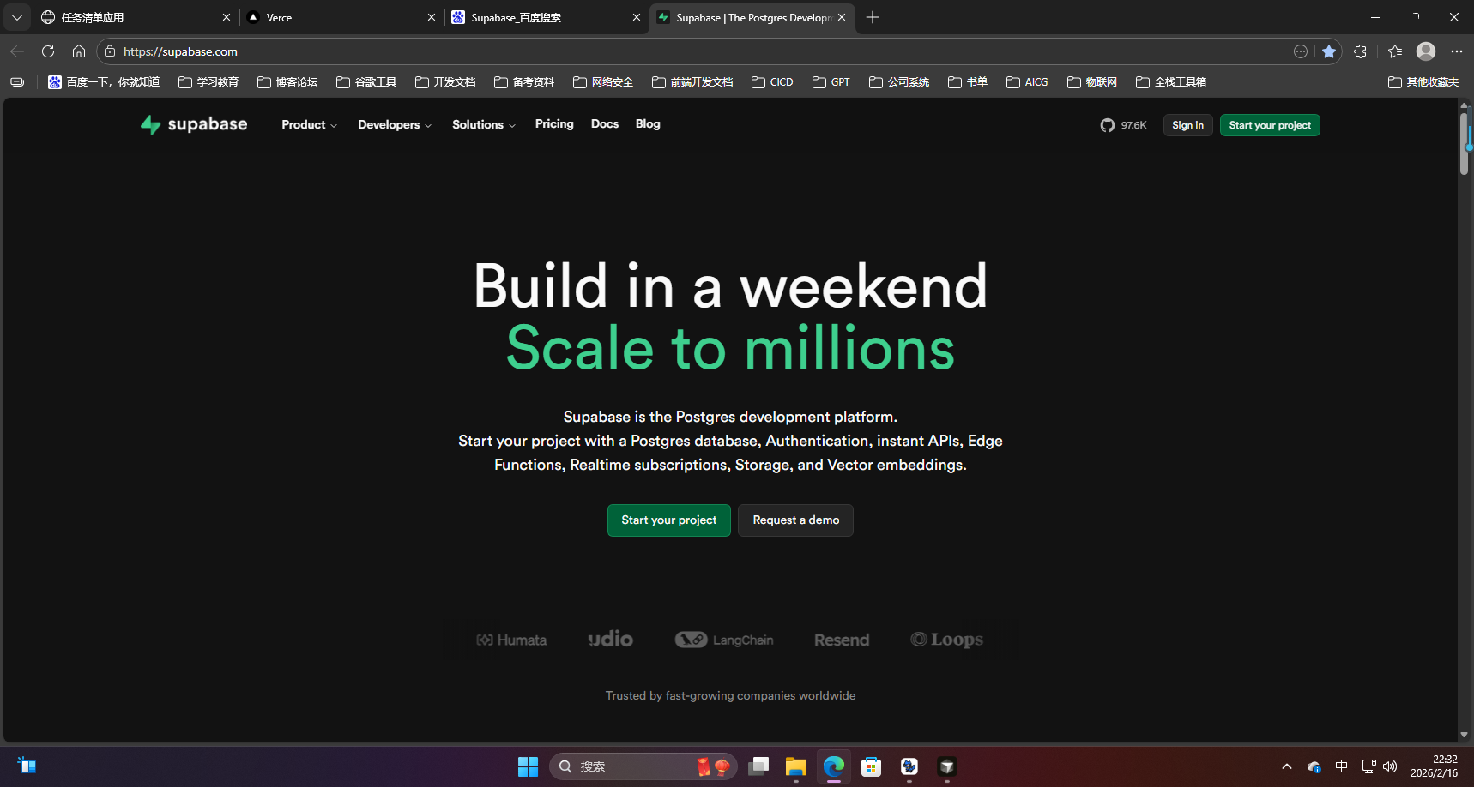Viewport: 1474px width, 787px height.
Task: Open the 网络安全 bookmarks folder
Action: (x=603, y=82)
